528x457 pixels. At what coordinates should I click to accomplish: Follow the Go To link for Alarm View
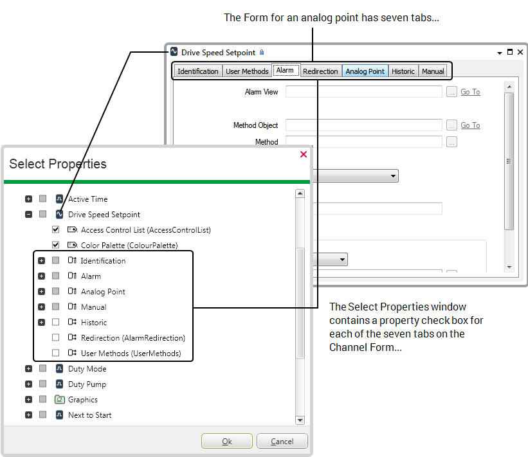click(470, 92)
